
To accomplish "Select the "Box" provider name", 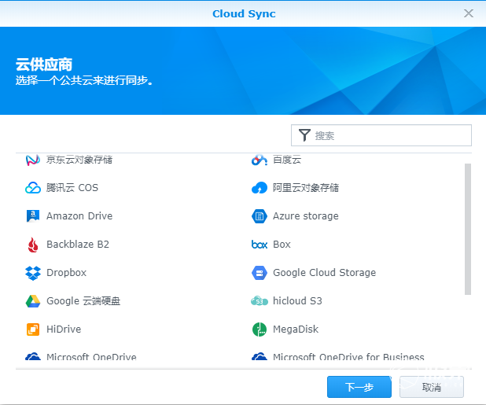I will tap(282, 245).
